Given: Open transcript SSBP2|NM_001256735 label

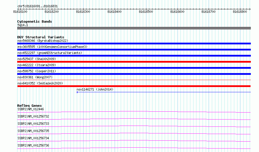Looking at the screenshot, I should point(33,131).
